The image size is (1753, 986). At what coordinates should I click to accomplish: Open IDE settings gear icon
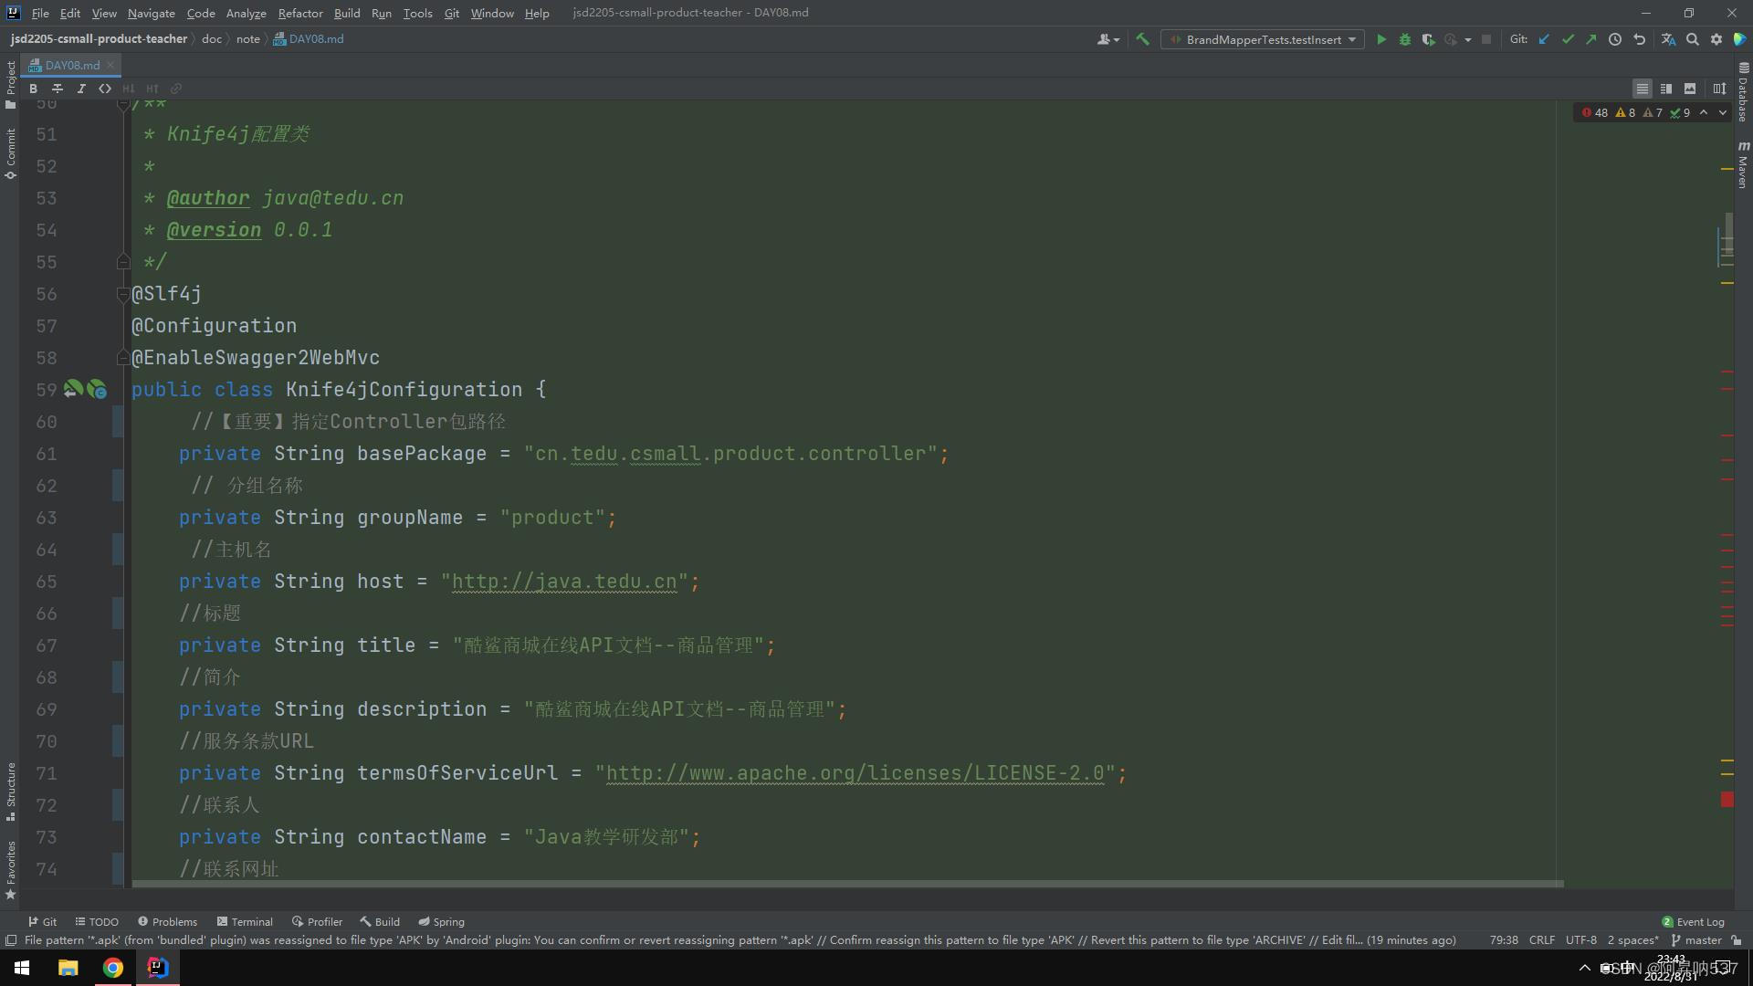coord(1716,39)
